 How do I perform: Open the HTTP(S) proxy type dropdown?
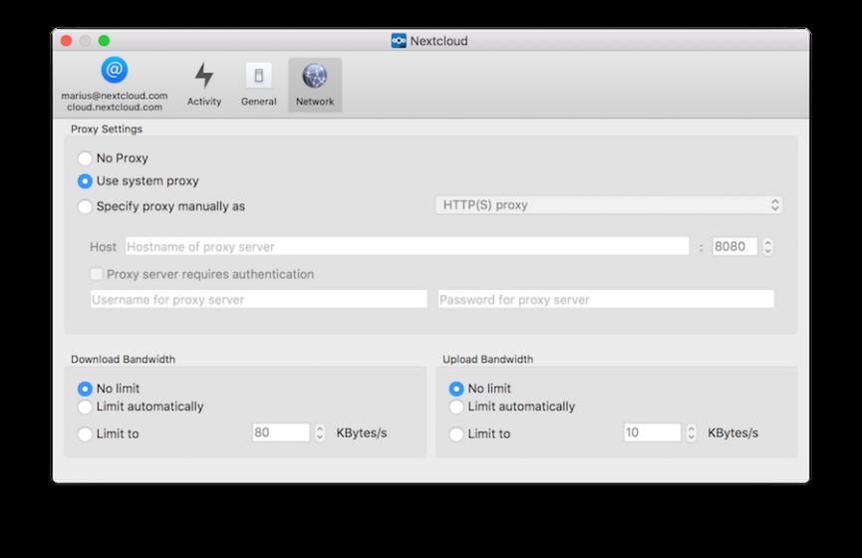pos(608,205)
